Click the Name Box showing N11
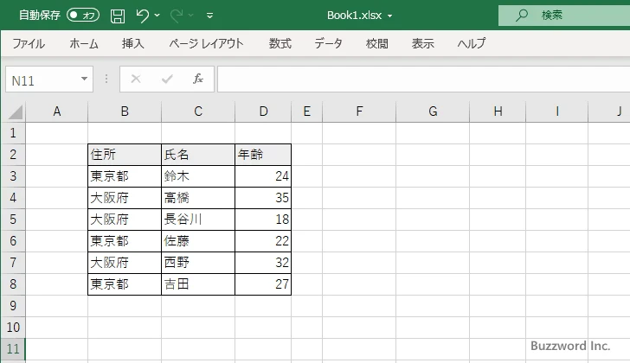The width and height of the screenshot is (630, 363). [x=42, y=80]
